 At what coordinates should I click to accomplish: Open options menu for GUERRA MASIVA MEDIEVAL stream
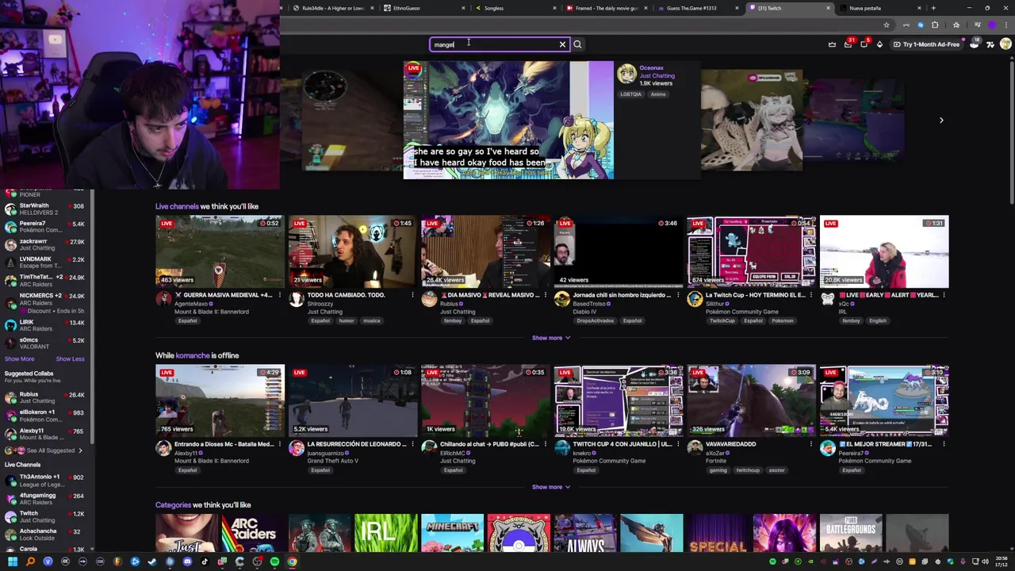click(x=279, y=295)
